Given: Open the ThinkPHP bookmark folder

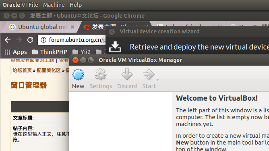Looking at the screenshot, I should (50, 52).
